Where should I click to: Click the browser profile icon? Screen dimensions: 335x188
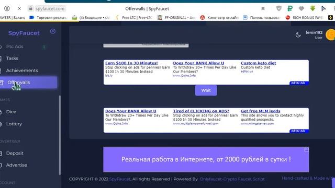point(7,8)
